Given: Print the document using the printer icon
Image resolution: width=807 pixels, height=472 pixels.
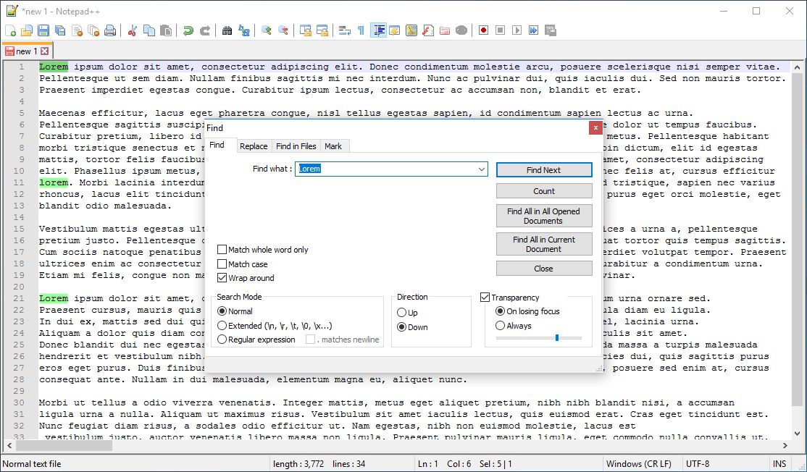Looking at the screenshot, I should [110, 31].
